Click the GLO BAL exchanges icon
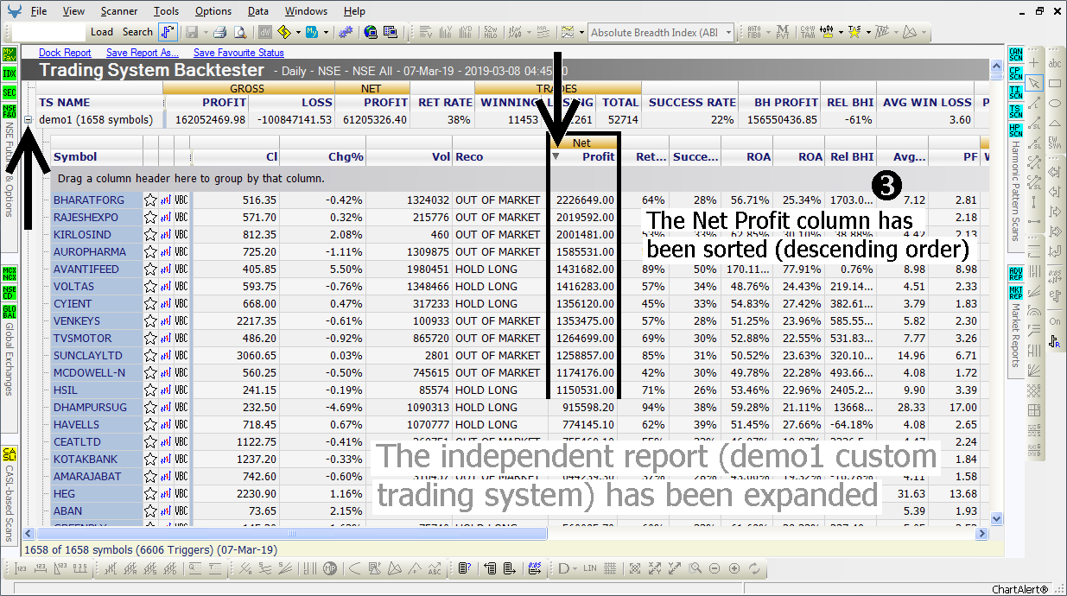 10,311
